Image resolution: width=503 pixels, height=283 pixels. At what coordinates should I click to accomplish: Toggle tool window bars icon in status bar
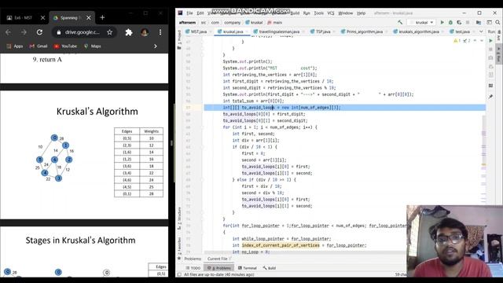coord(179,274)
